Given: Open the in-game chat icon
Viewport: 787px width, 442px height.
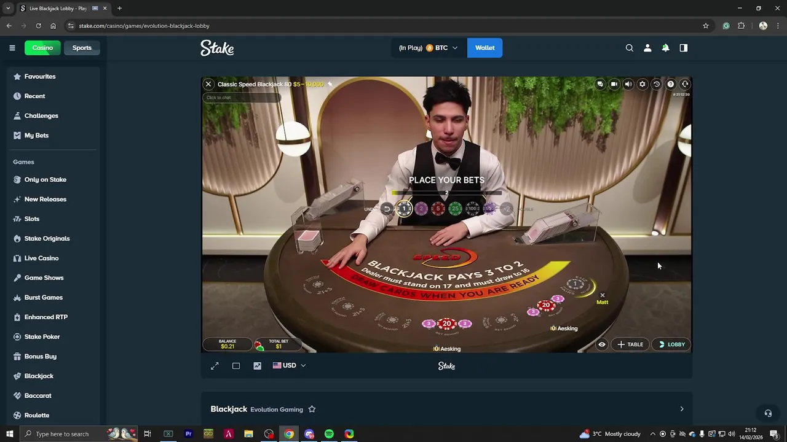Looking at the screenshot, I should pyautogui.click(x=600, y=84).
